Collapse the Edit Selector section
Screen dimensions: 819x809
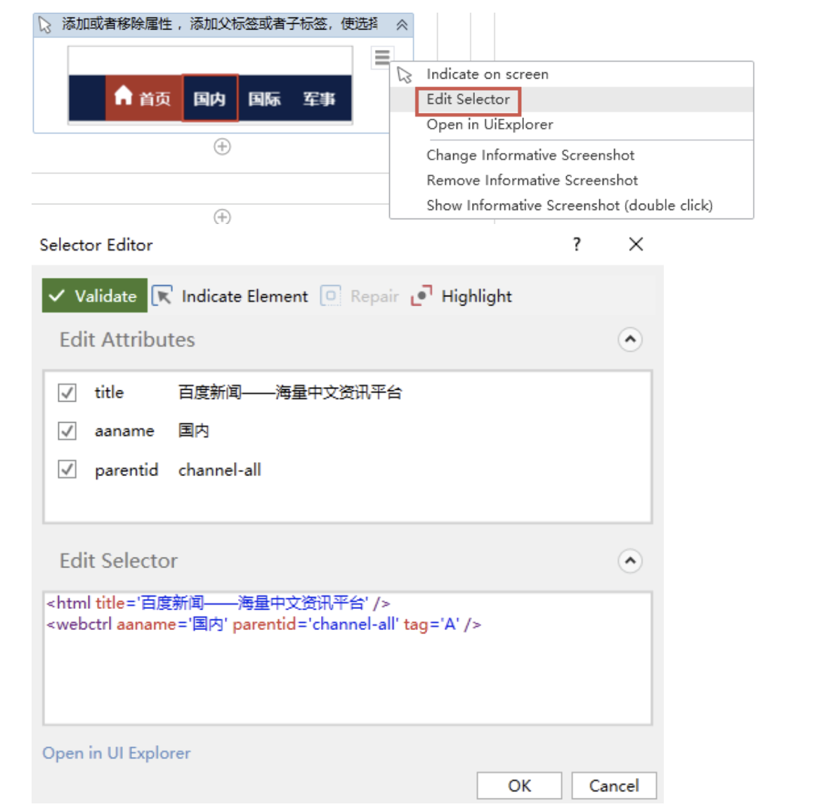pos(629,561)
